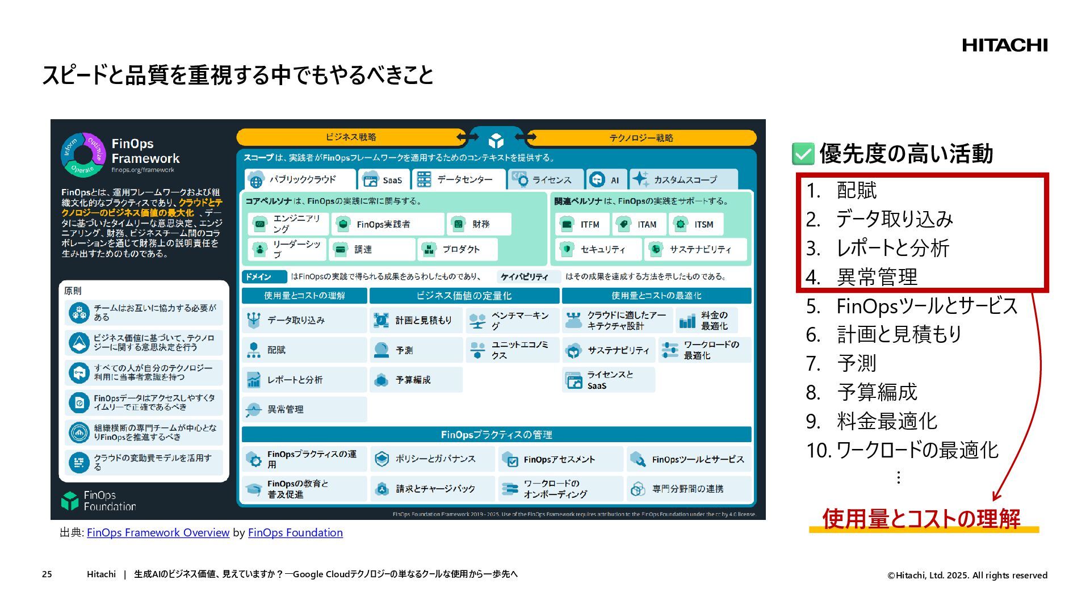This screenshot has width=1090, height=613.
Task: Click the SaaS scope icon
Action: pyautogui.click(x=370, y=179)
